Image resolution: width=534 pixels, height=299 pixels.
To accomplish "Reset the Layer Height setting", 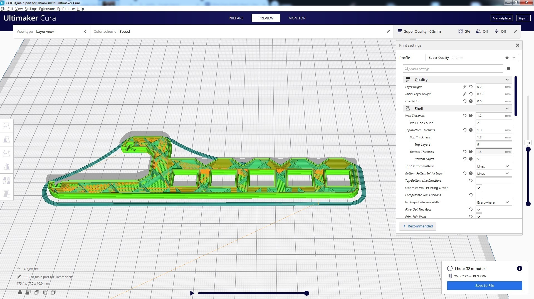I will (471, 87).
